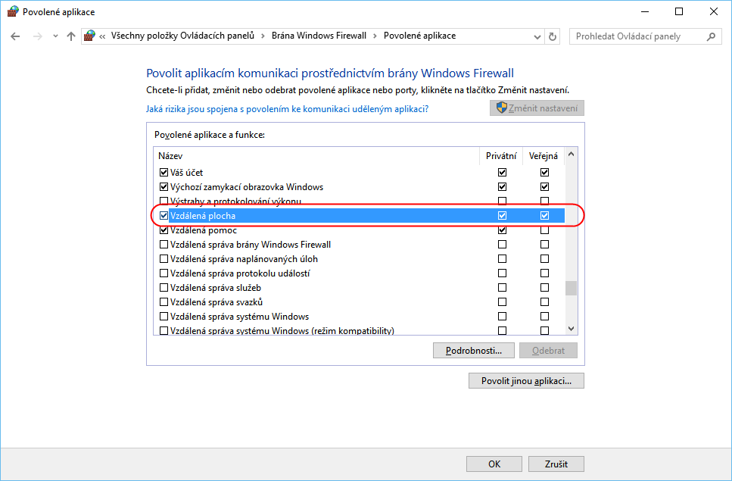Expand address bar history dropdown
This screenshot has height=481, width=732.
(537, 36)
